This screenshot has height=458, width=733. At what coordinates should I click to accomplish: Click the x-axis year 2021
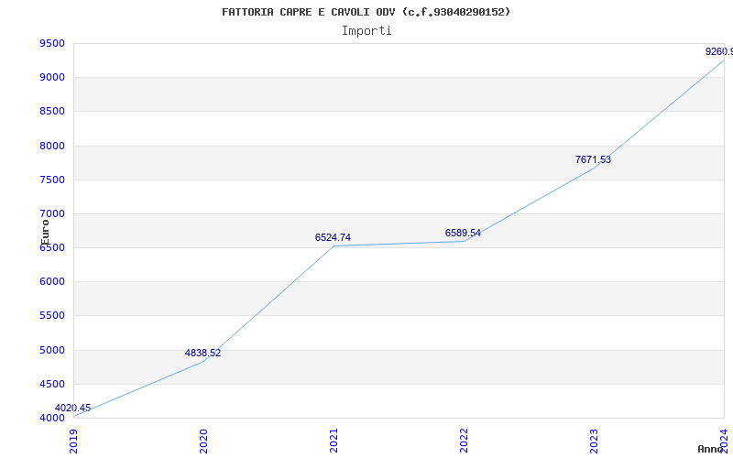point(334,442)
